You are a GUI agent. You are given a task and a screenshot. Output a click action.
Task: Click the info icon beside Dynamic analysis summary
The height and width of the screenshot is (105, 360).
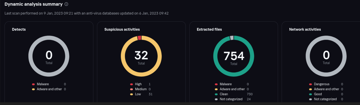pos(66,4)
